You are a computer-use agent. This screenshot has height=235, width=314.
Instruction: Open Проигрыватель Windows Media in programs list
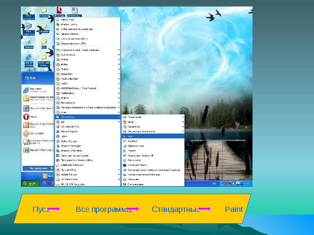88,160
